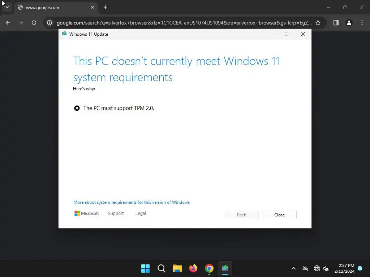Click the address bar URL field
370x277 pixels.
point(184,23)
